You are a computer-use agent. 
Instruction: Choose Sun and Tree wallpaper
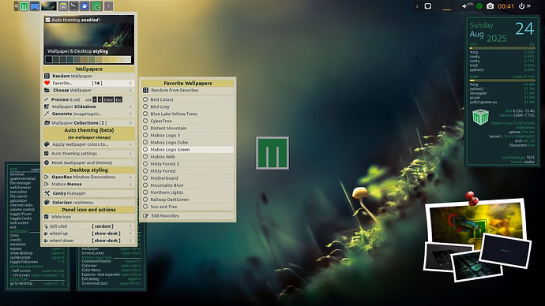point(188,207)
